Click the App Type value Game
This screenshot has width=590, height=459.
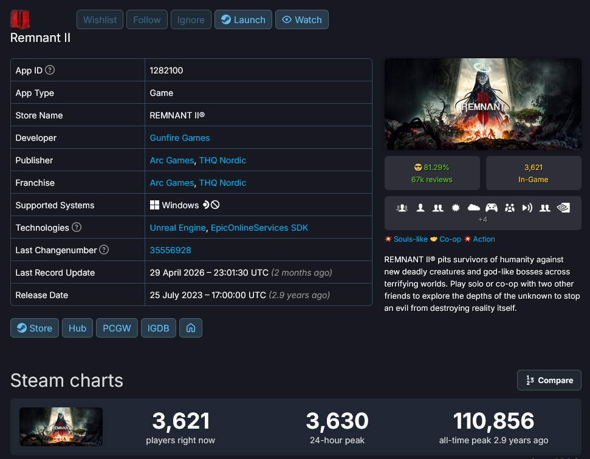pyautogui.click(x=162, y=93)
